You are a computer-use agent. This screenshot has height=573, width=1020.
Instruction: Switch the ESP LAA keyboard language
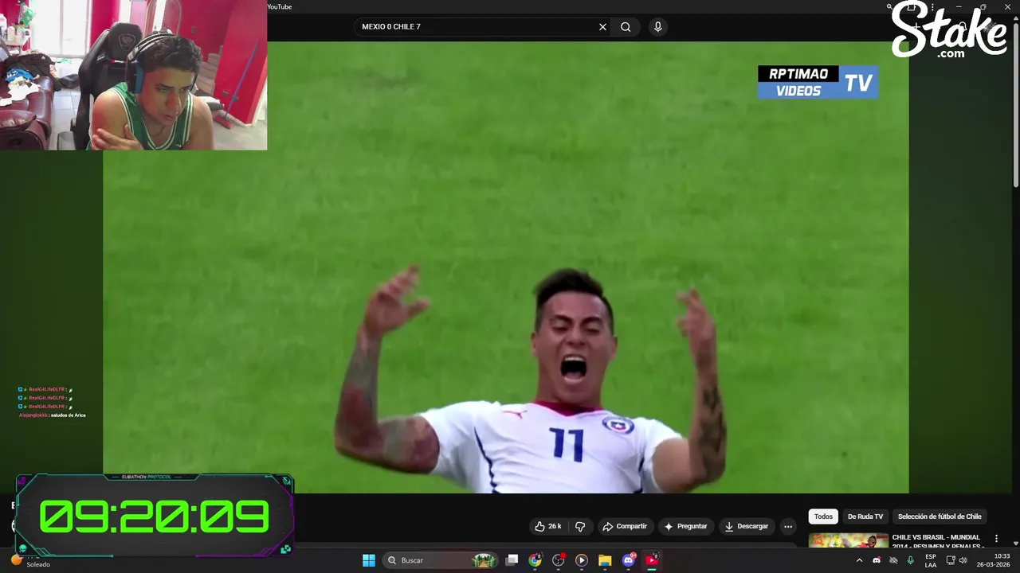pos(931,560)
